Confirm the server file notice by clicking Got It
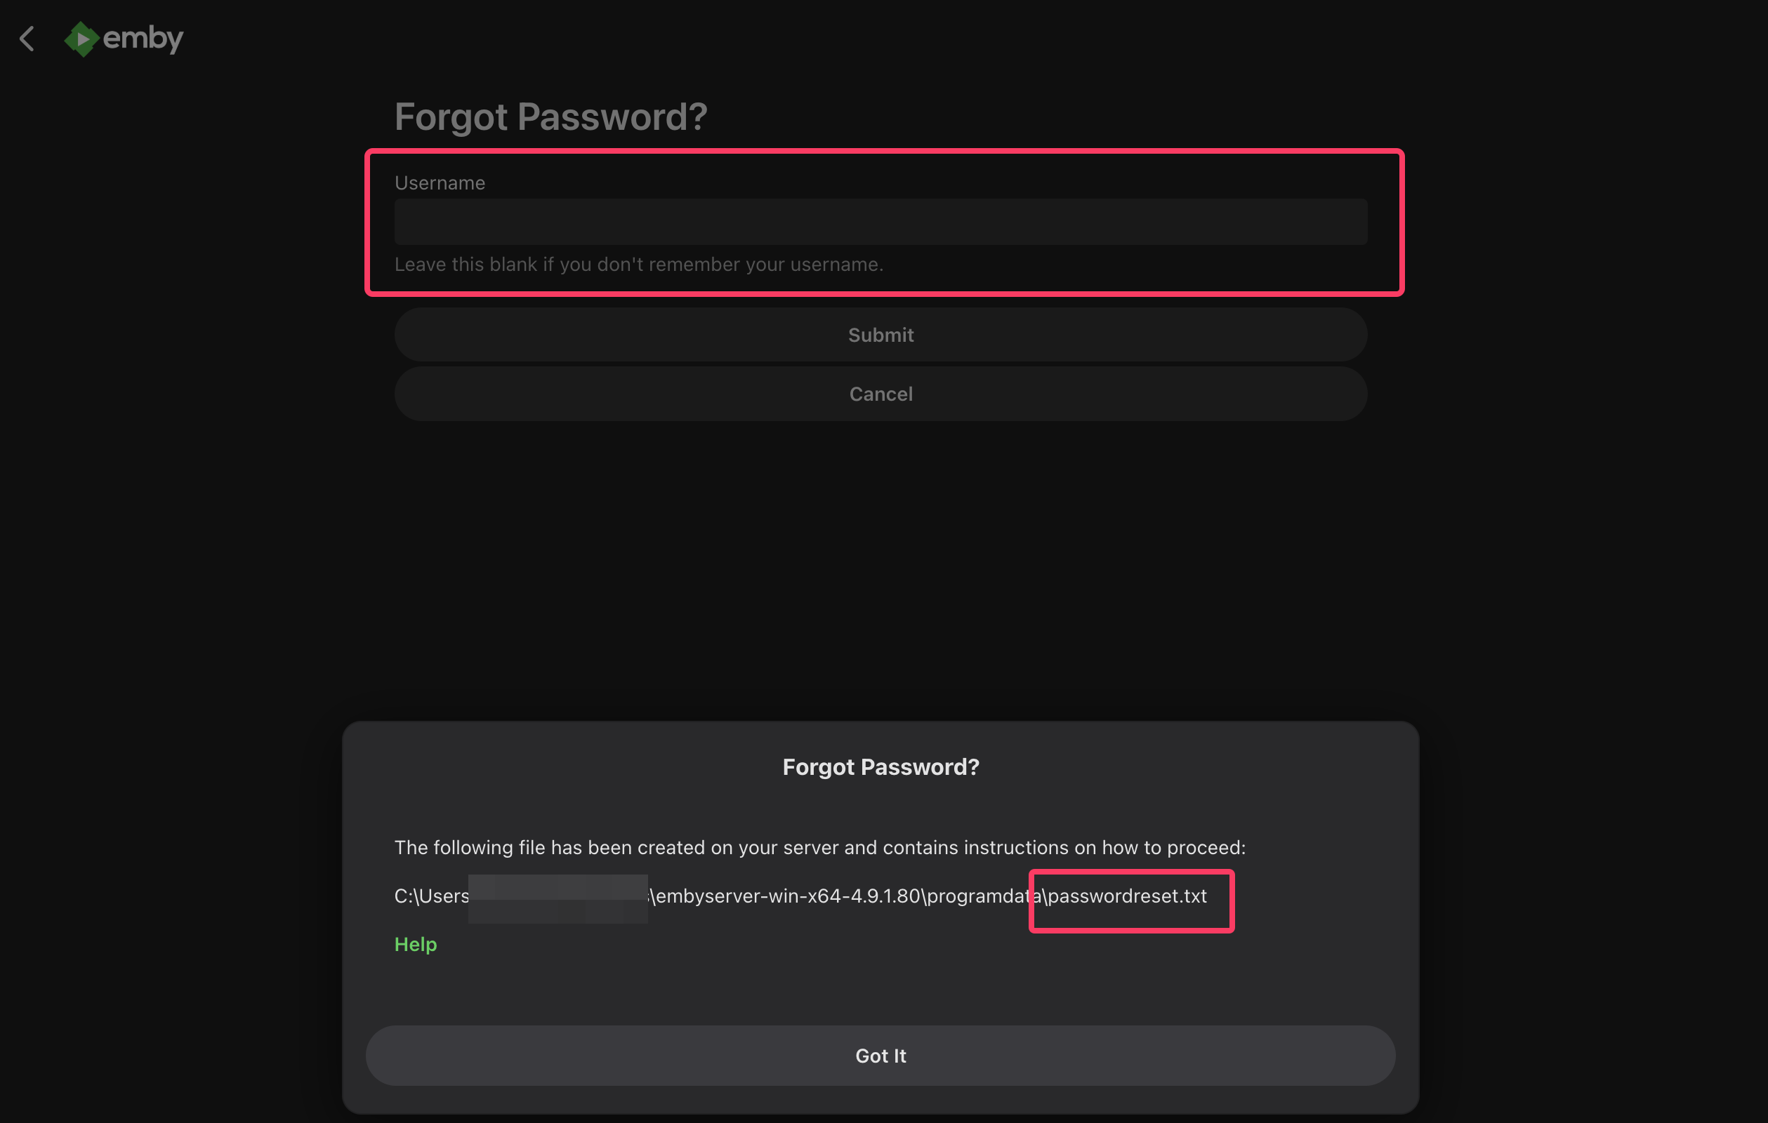This screenshot has width=1768, height=1123. (880, 1056)
